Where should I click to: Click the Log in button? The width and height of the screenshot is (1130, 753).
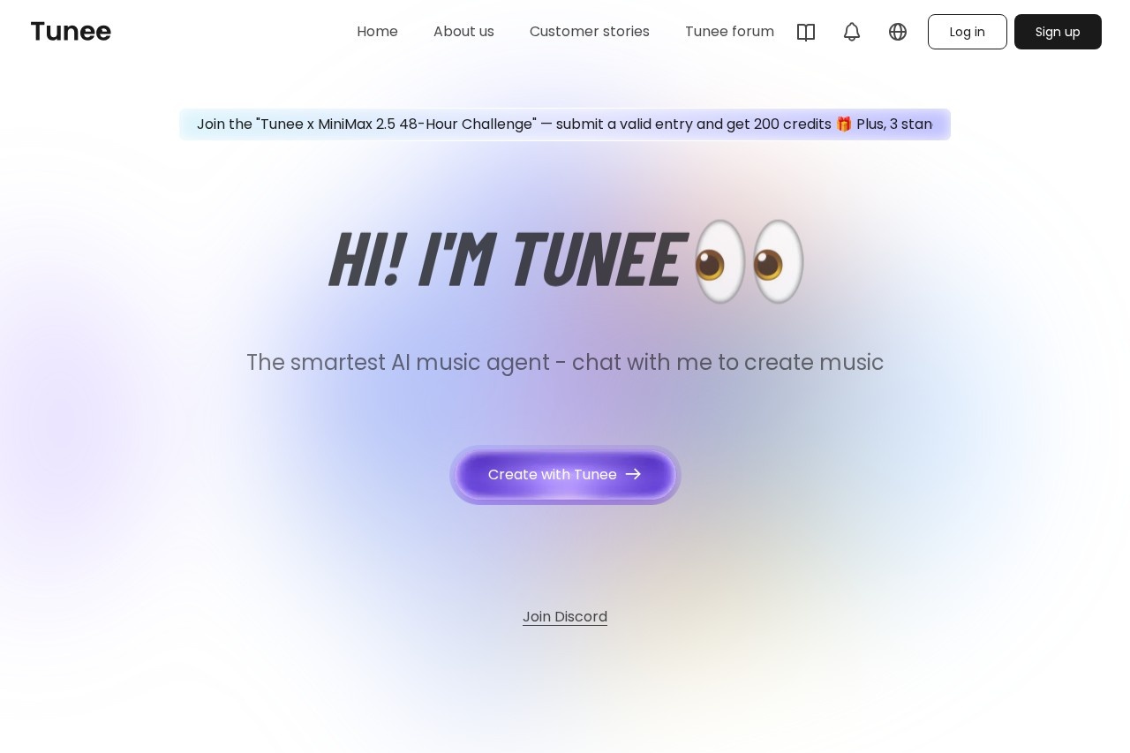pyautogui.click(x=968, y=32)
